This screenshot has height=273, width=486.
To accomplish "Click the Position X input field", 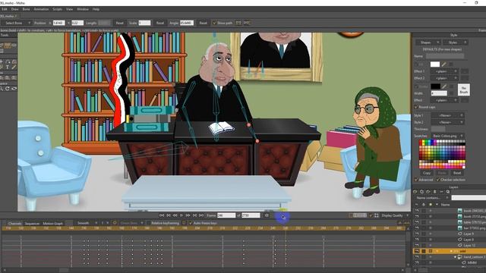I will [59, 23].
